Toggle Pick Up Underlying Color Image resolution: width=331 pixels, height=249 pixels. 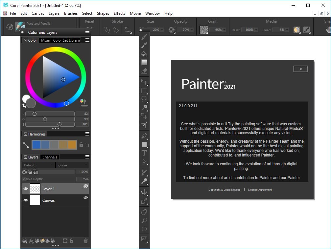(x=30, y=172)
